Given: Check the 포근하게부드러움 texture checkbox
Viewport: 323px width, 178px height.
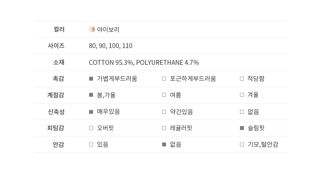Looking at the screenshot, I should 164,79.
